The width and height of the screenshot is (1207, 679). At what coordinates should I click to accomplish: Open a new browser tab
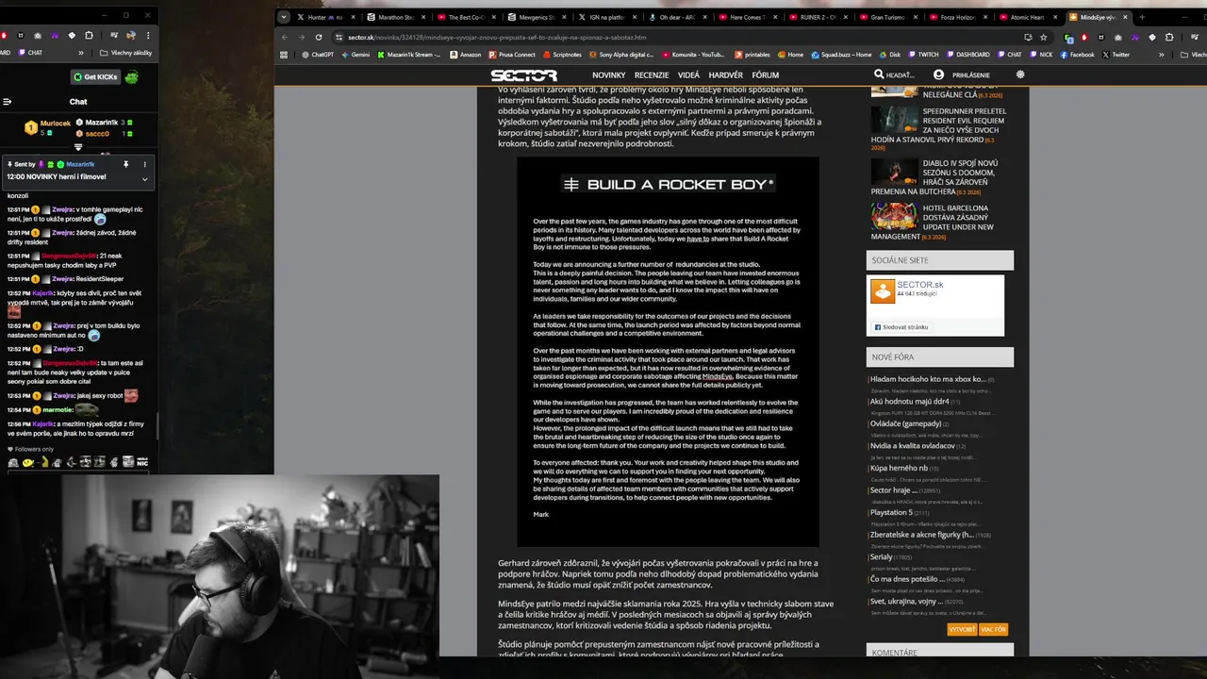(x=1141, y=17)
